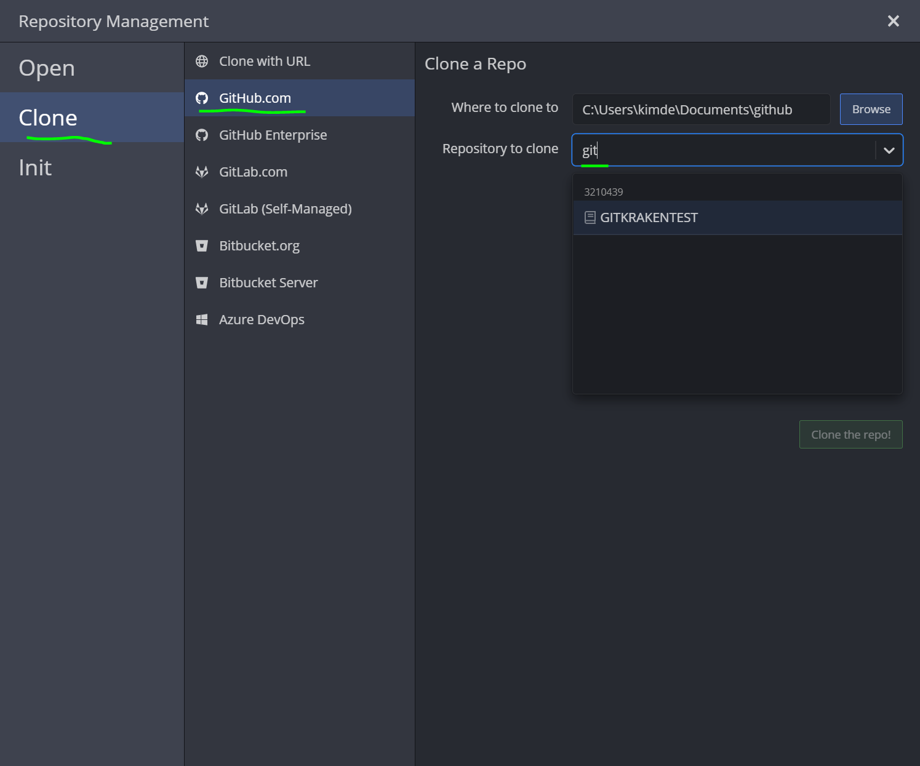Choose GitLab (Self-Managed) option
Image resolution: width=920 pixels, height=766 pixels.
pyautogui.click(x=300, y=209)
